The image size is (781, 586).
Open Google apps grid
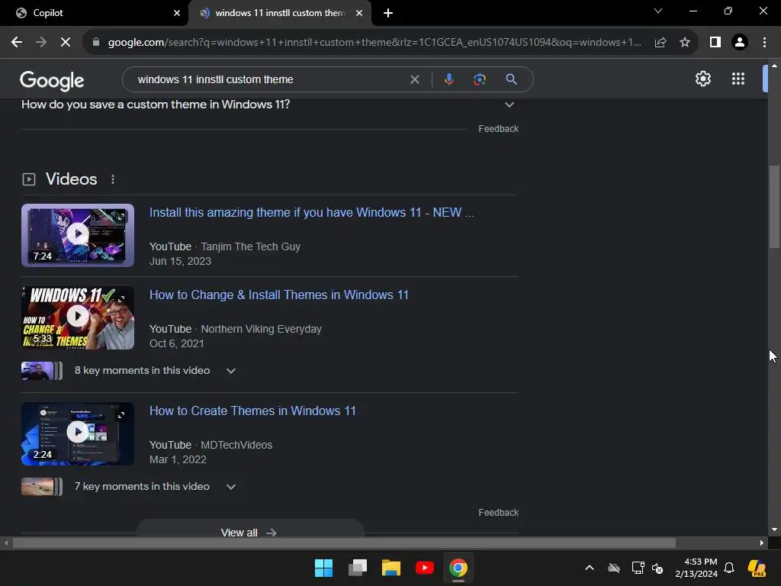[738, 79]
